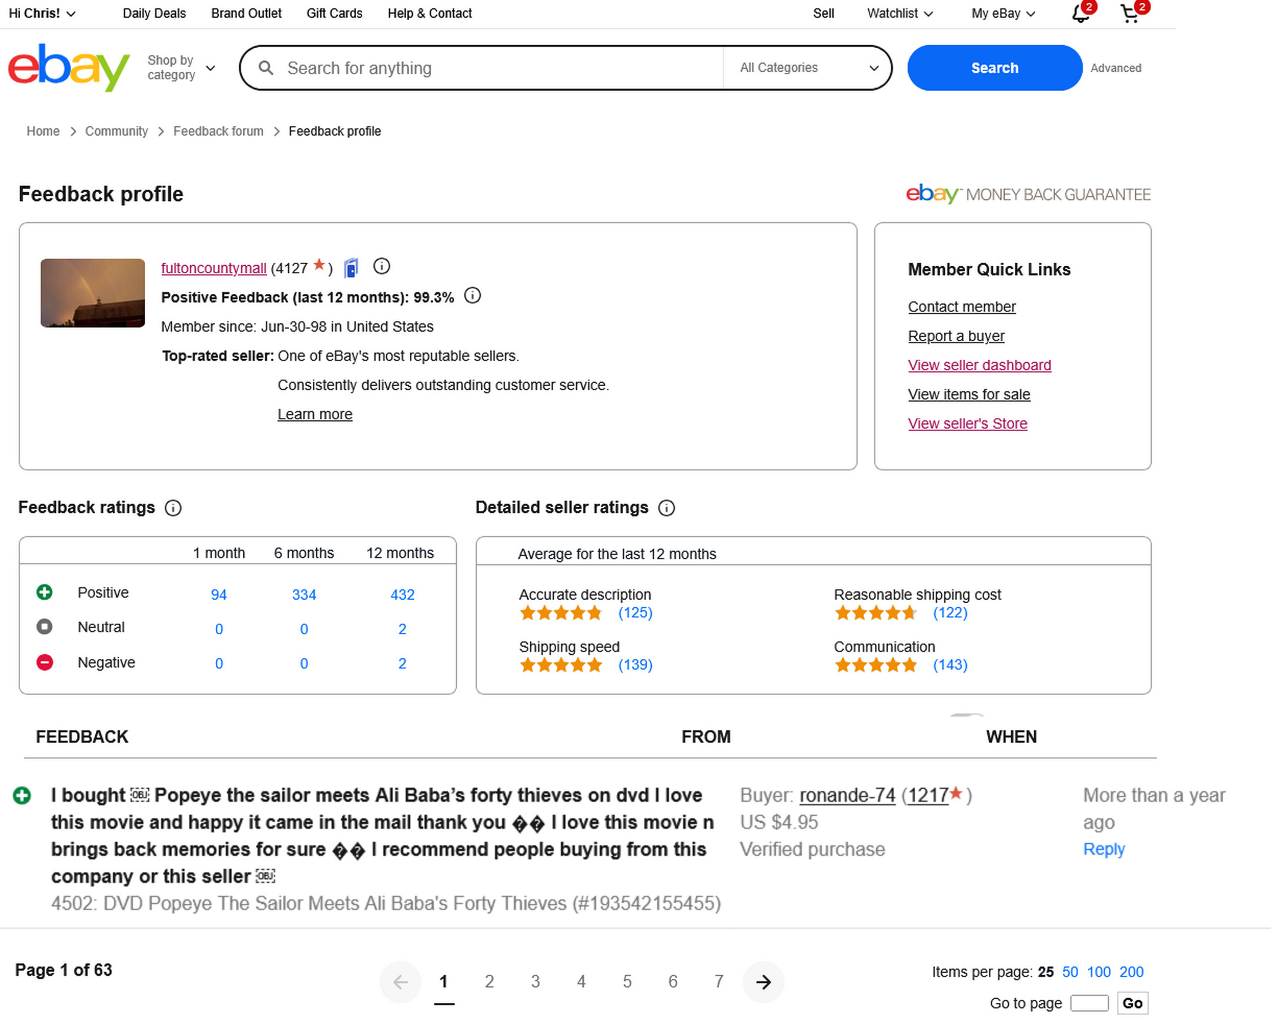Screen dimensions: 1271x1024
Task: Click the green positive feedback plus icon
Action: pos(22,795)
